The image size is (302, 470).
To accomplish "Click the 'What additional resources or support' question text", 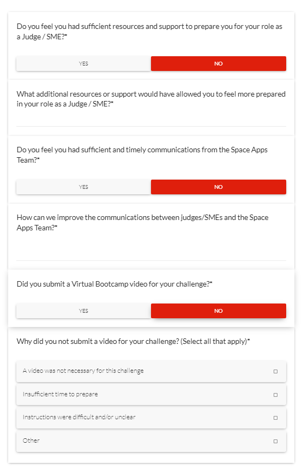I will 151,99.
